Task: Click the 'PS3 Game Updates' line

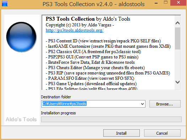Action: coord(91,84)
